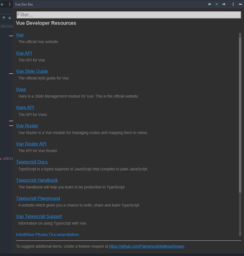Click the '-Service' text in left editor strip
The height and width of the screenshot is (256, 244).
6,26
